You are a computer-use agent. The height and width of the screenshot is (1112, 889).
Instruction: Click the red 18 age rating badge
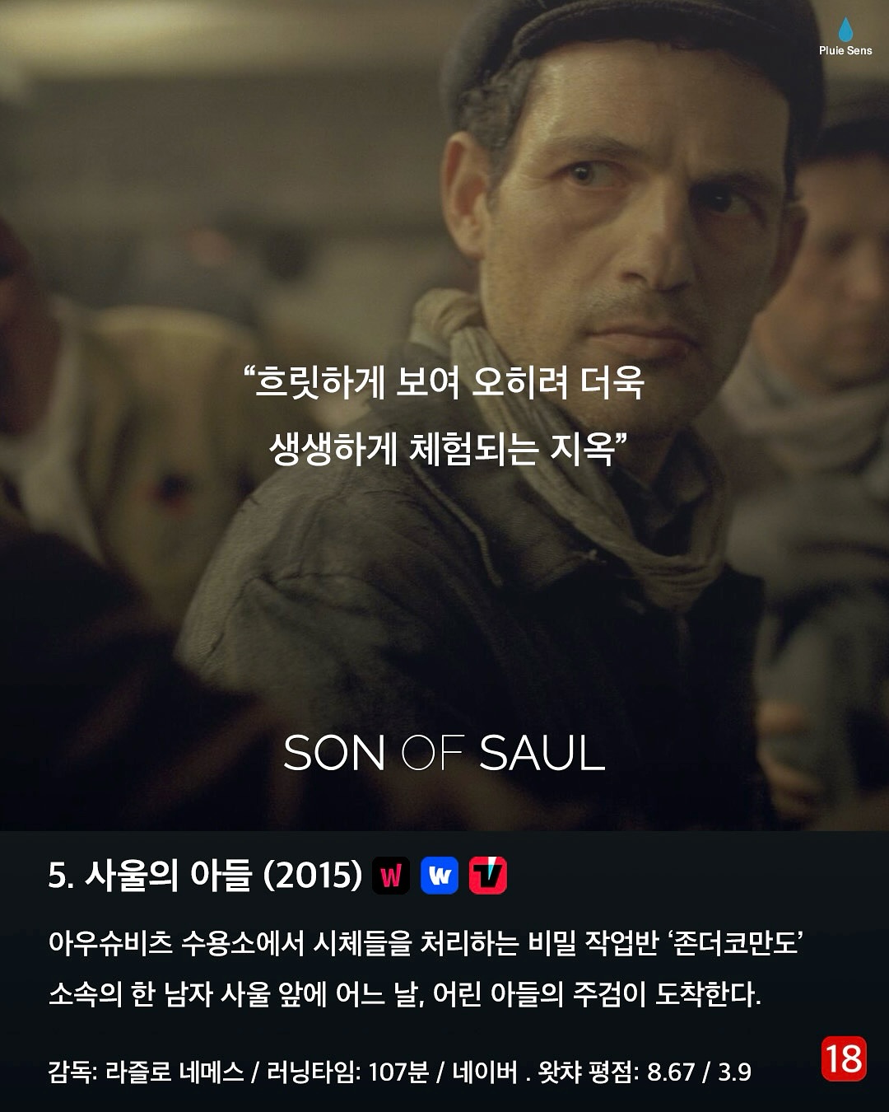click(844, 1058)
